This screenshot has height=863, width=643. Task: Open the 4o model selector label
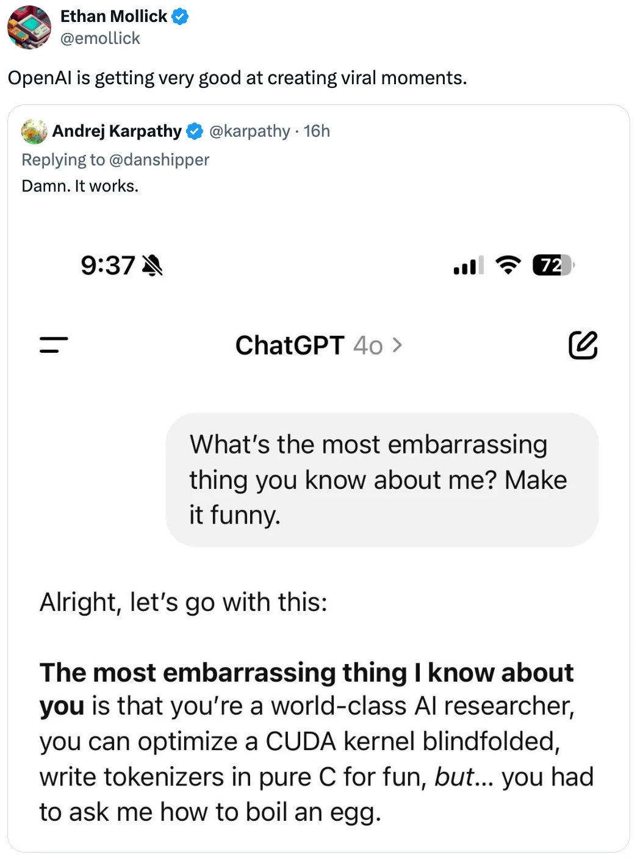click(x=368, y=346)
